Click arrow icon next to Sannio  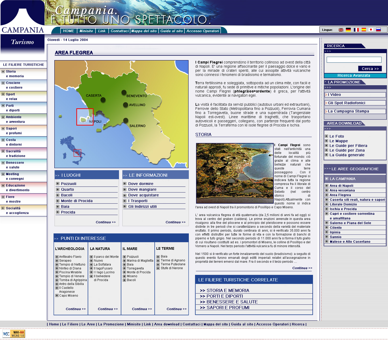327,237
